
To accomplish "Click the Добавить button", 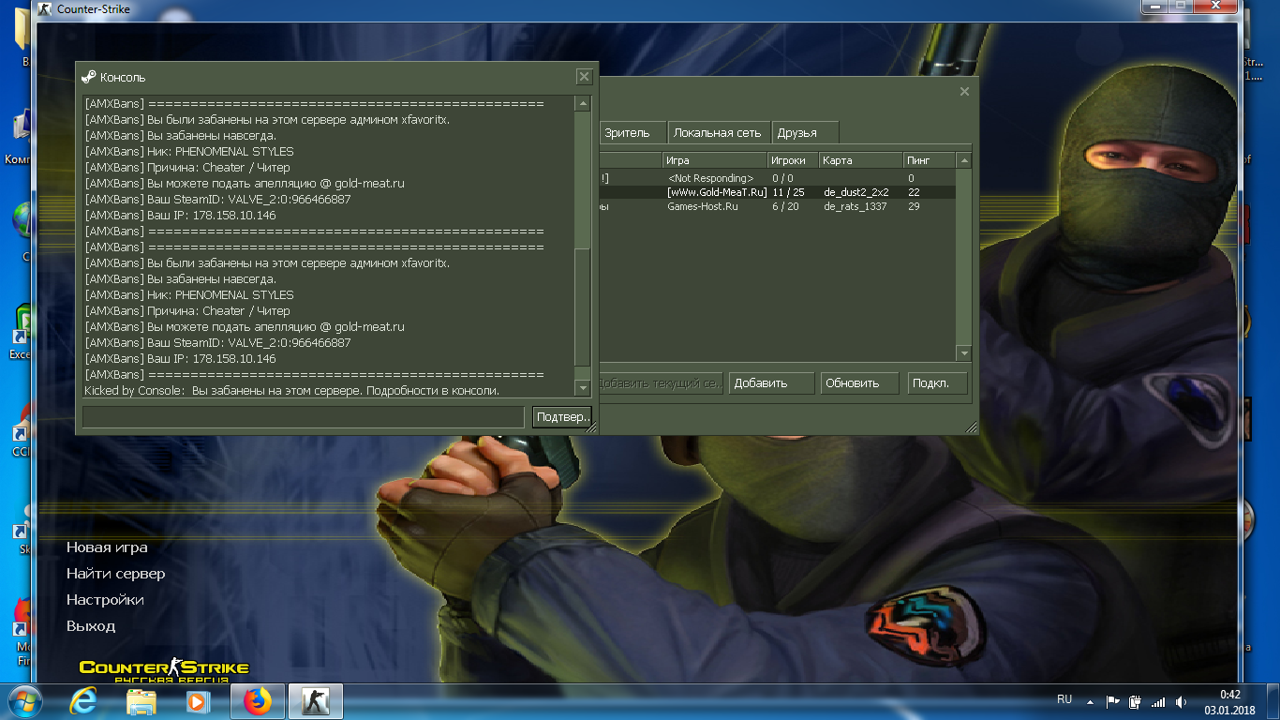I will point(771,383).
